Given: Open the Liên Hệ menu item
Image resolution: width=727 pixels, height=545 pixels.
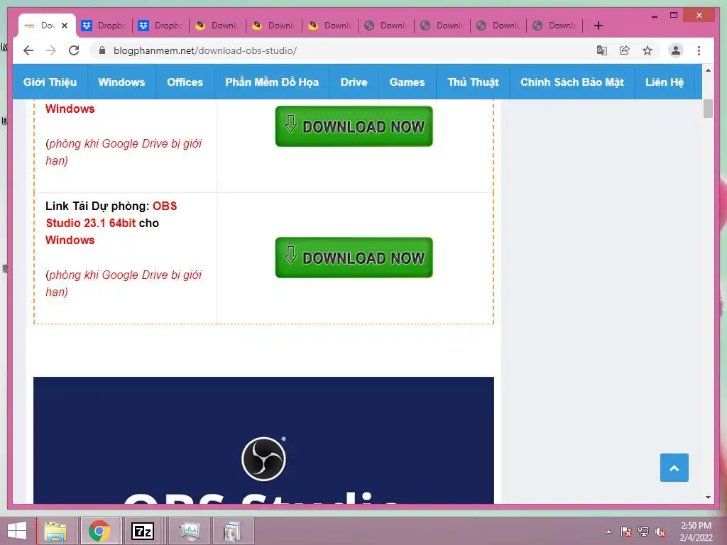Looking at the screenshot, I should [x=665, y=82].
